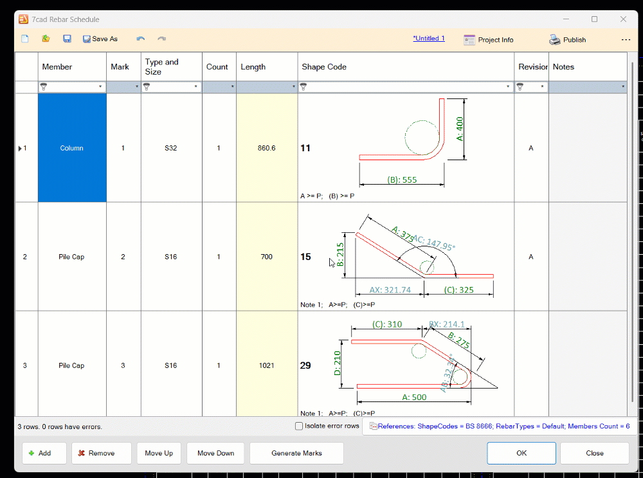643x478 pixels.
Task: Open the three-dot overflow menu
Action: coord(626,39)
